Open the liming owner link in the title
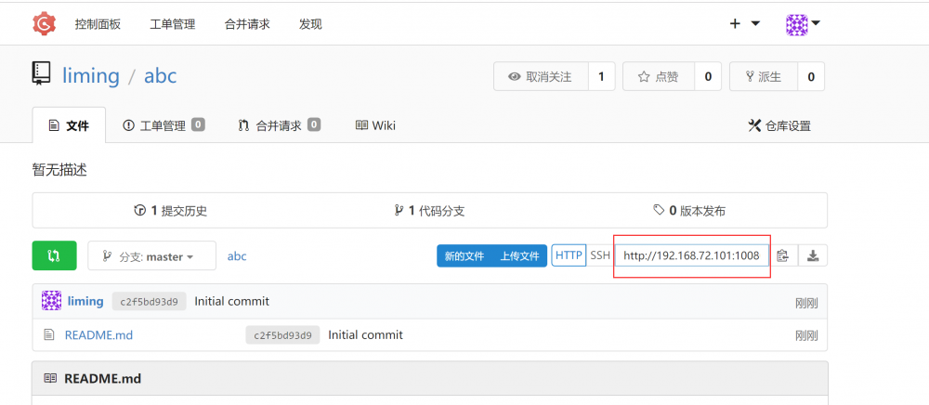The image size is (929, 405). (x=91, y=76)
